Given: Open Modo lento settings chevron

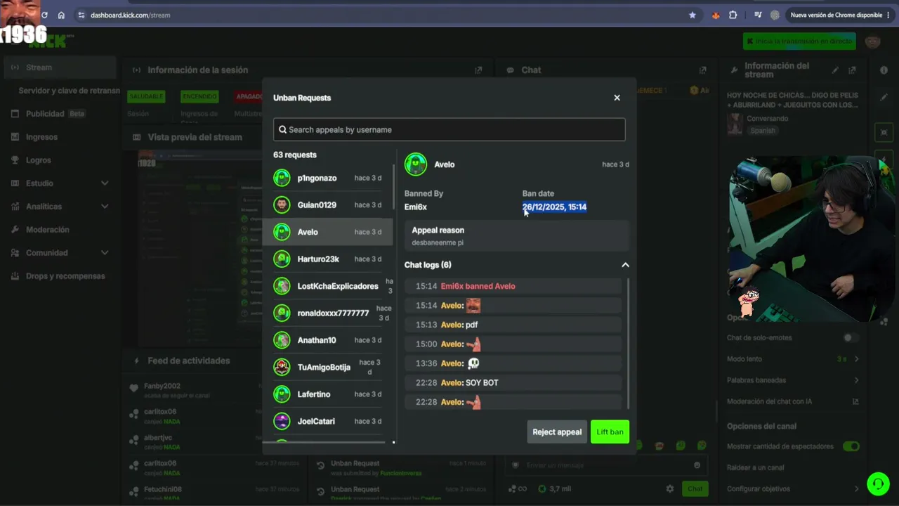Looking at the screenshot, I should pyautogui.click(x=856, y=359).
